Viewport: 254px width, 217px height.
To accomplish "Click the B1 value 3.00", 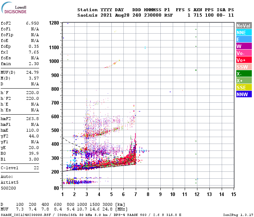I will 34,159.
